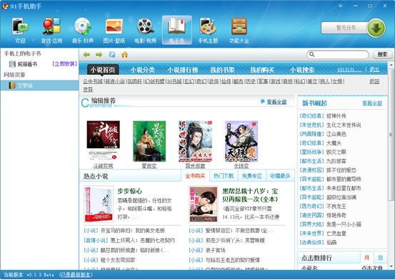Open the 步步惊心 title link

click(130, 191)
